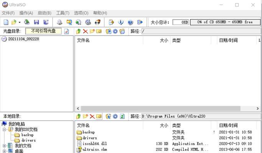This screenshot has width=262, height=153.
Task: Click the New folder icon in local toolbar
Action: coord(86,116)
